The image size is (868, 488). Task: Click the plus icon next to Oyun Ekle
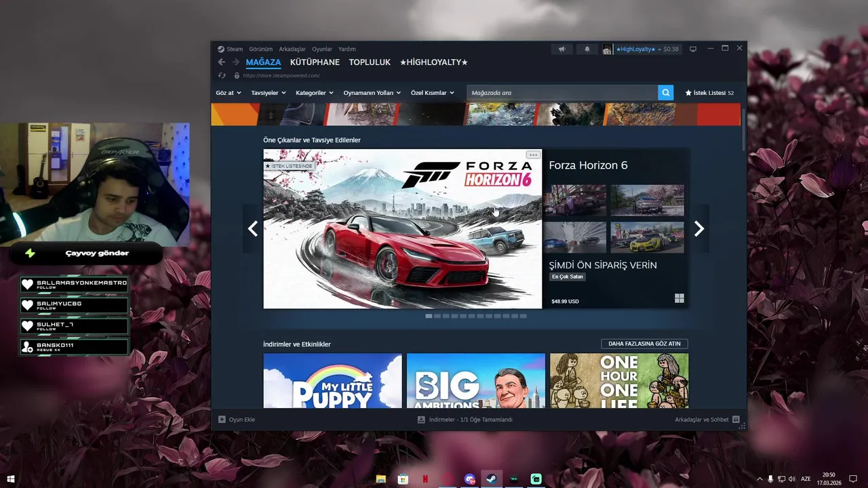pyautogui.click(x=222, y=420)
